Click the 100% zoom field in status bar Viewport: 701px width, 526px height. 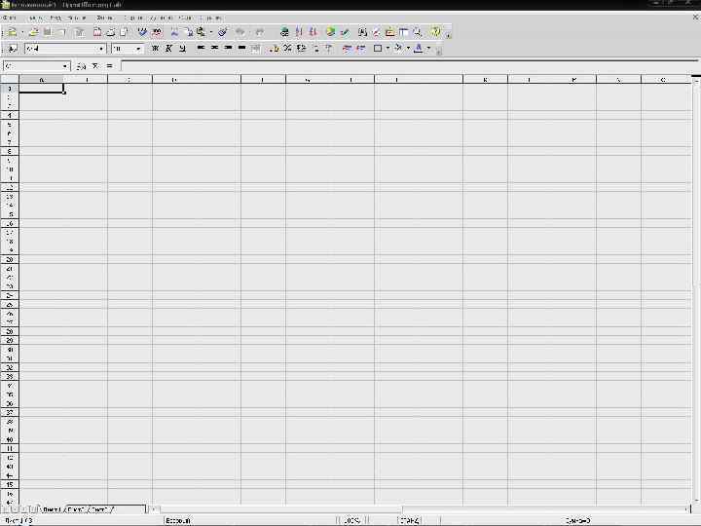coord(351,520)
